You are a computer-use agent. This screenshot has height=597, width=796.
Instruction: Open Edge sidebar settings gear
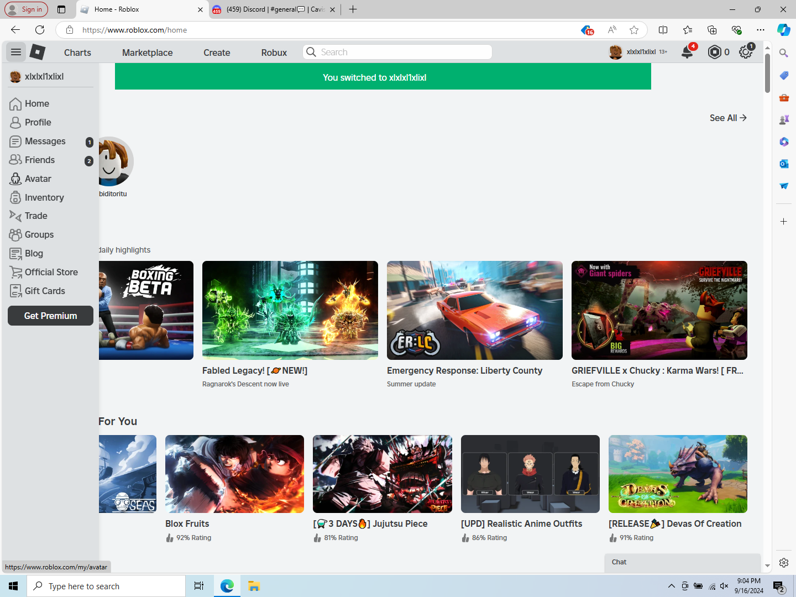(x=784, y=563)
